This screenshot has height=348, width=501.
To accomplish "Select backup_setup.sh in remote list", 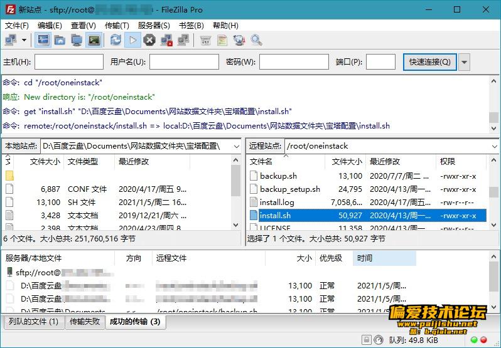I will tap(367, 189).
